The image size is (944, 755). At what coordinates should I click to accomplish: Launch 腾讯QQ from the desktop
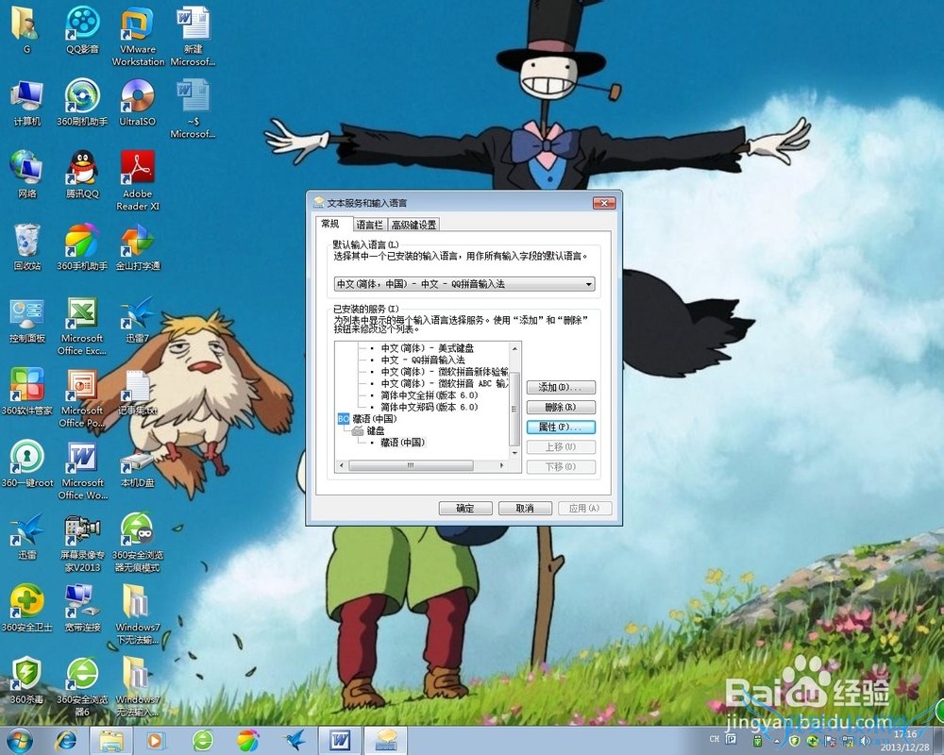tap(82, 175)
